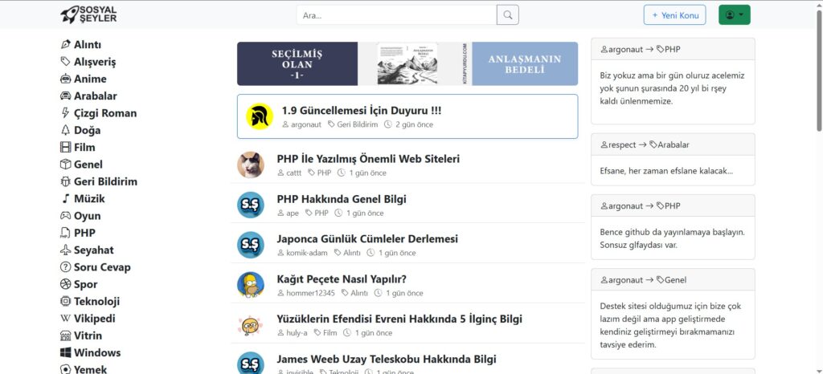Open the Müzik note icon category
This screenshot has width=823, height=374.
coord(66,199)
